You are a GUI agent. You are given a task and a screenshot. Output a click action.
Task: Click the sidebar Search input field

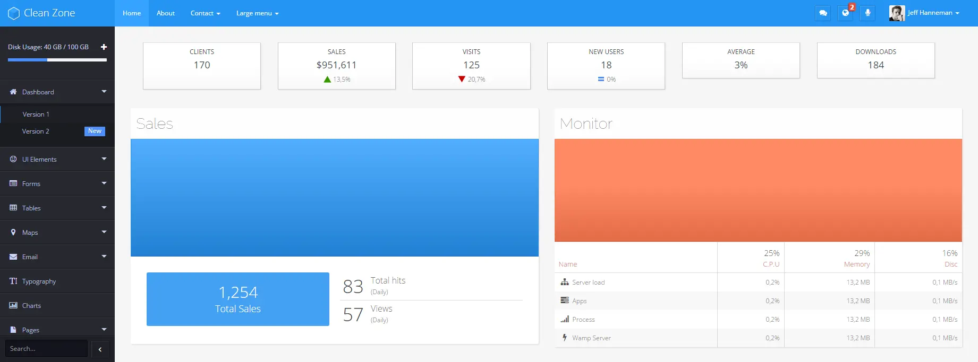pos(46,349)
